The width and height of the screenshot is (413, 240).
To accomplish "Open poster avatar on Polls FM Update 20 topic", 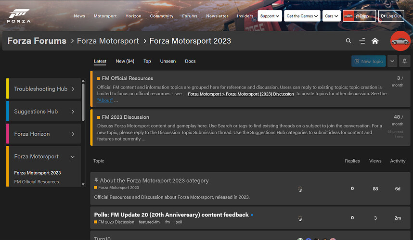I will point(300,218).
